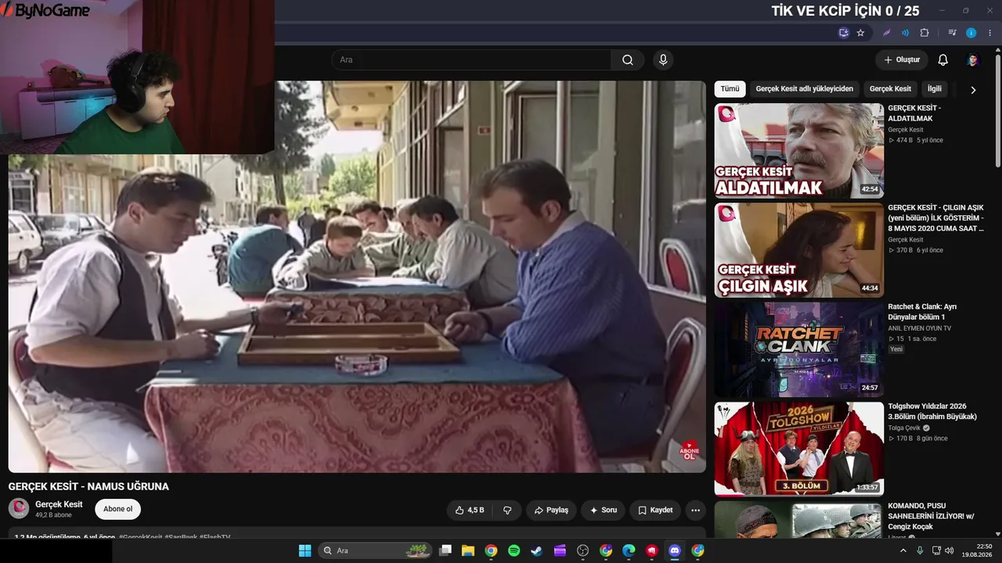Open the Gerçek Kesit channel name link
The image size is (1002, 563).
pyautogui.click(x=59, y=504)
